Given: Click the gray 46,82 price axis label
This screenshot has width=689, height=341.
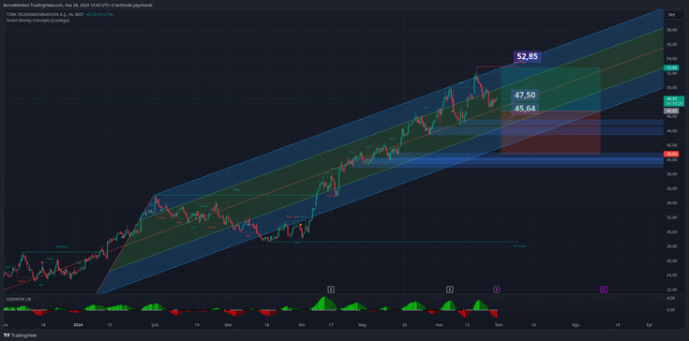Looking at the screenshot, I should pos(672,111).
